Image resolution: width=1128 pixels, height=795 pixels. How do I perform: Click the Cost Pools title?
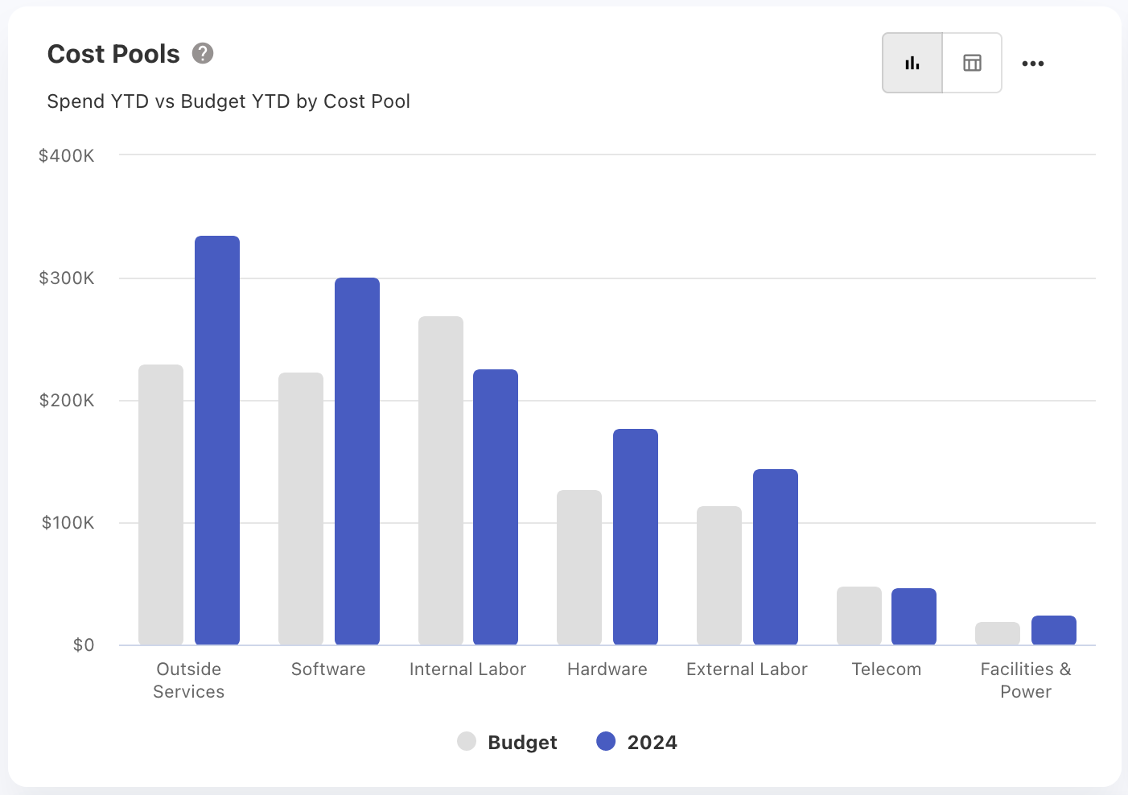pyautogui.click(x=113, y=54)
